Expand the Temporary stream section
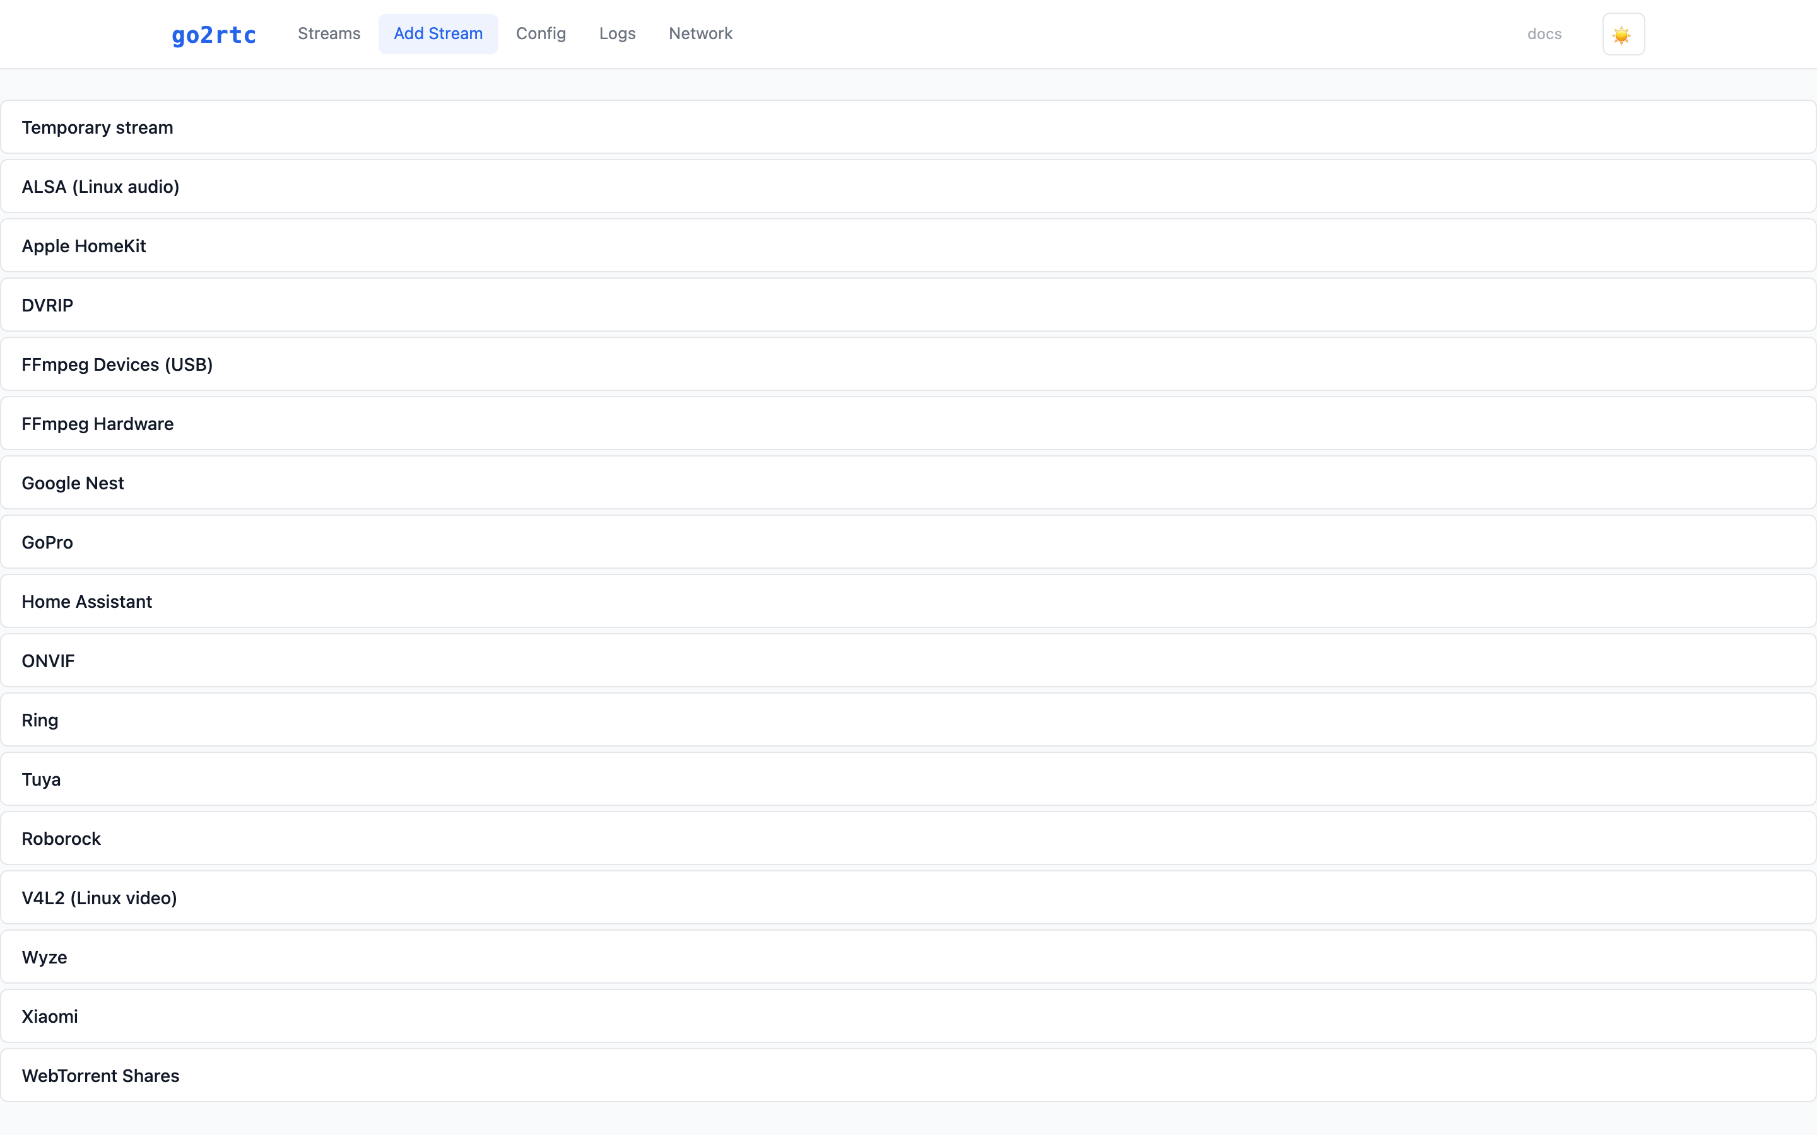 click(908, 127)
